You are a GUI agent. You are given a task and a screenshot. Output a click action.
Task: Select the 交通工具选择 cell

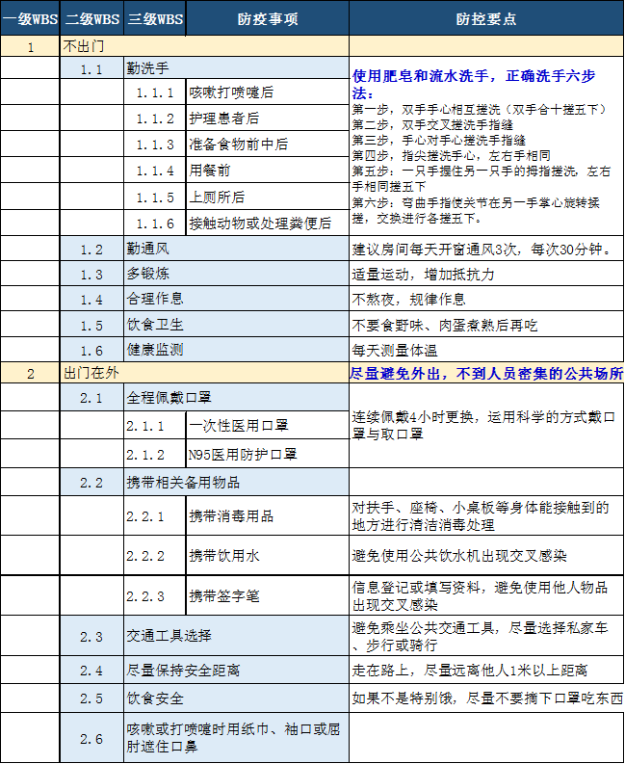tap(237, 635)
